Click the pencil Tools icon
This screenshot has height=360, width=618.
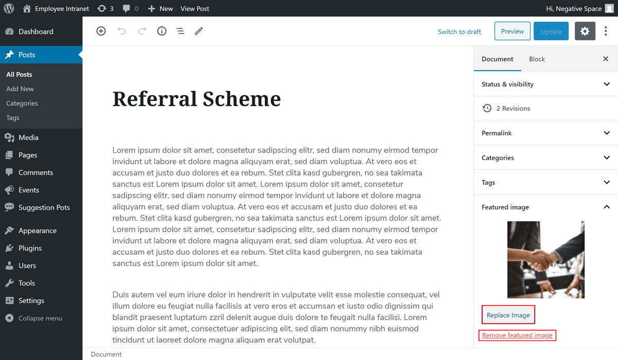[x=199, y=31]
